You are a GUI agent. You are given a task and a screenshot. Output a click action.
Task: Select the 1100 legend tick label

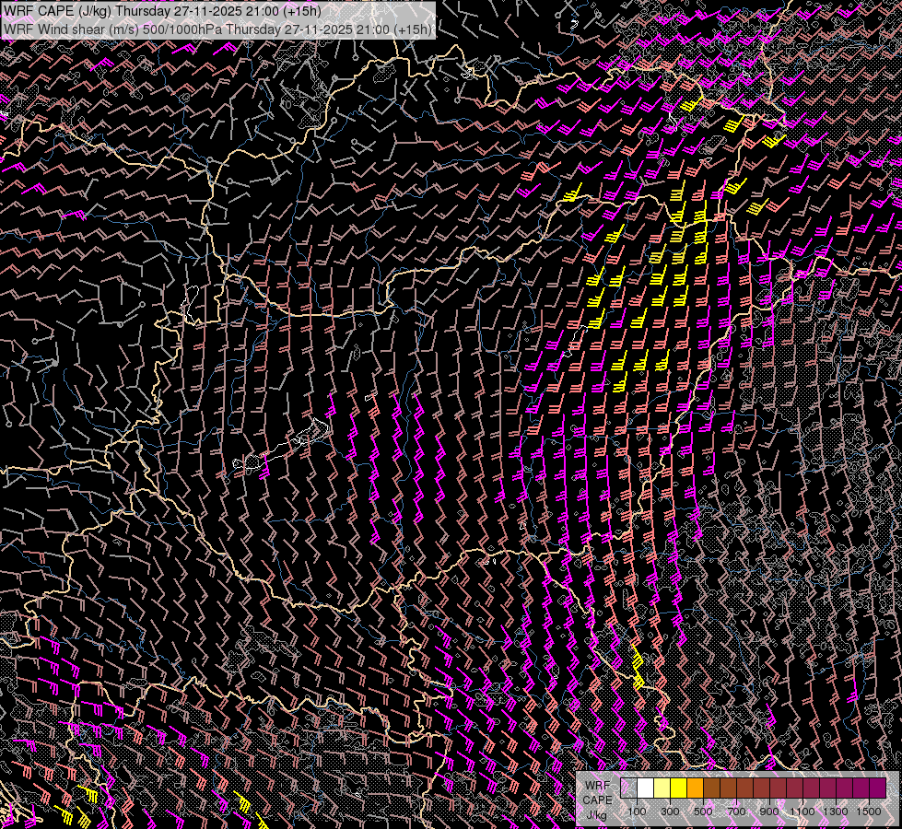click(802, 811)
